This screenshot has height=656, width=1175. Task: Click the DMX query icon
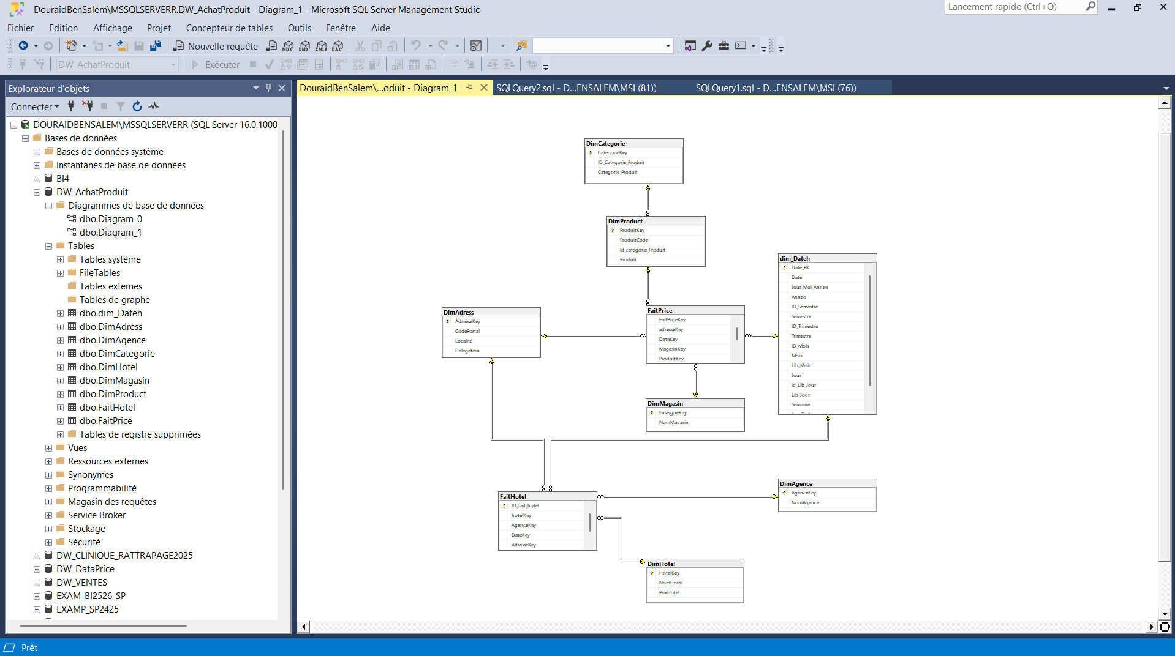(304, 46)
